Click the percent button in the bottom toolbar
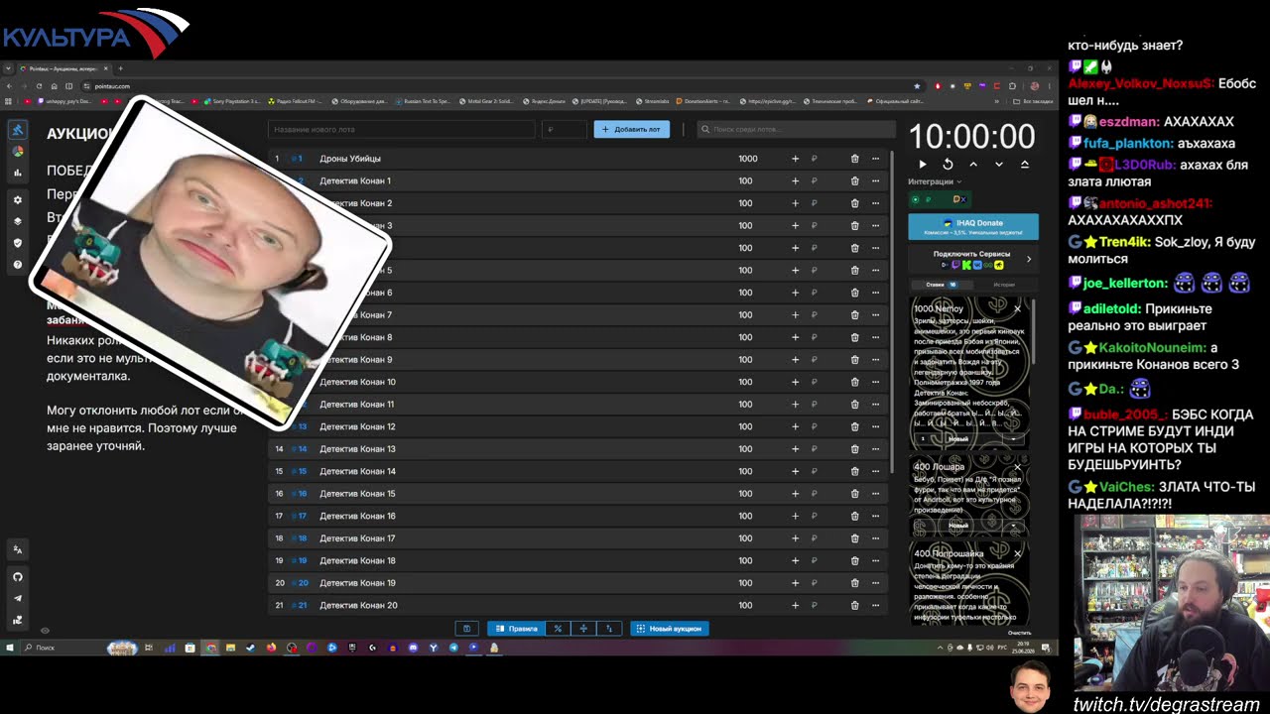This screenshot has width=1270, height=714. [558, 629]
